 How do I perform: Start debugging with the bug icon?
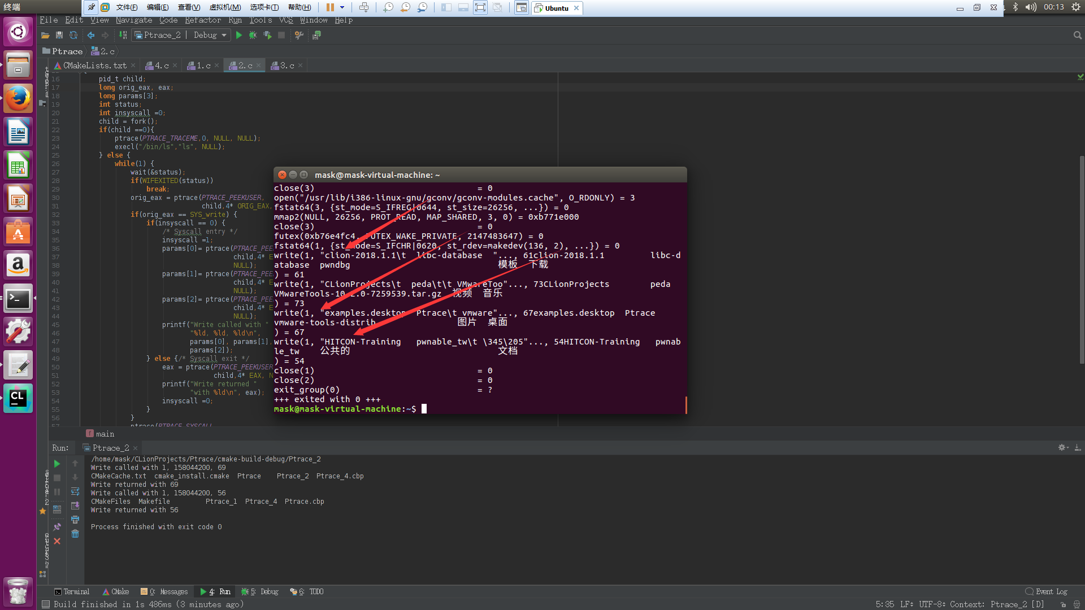click(x=253, y=35)
